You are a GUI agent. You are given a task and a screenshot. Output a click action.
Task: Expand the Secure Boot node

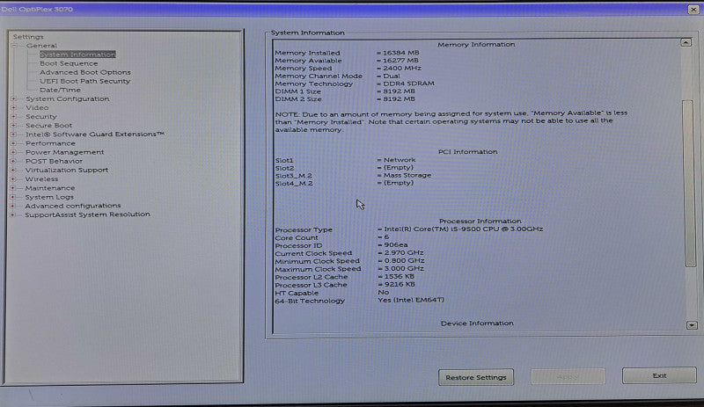pyautogui.click(x=13, y=126)
